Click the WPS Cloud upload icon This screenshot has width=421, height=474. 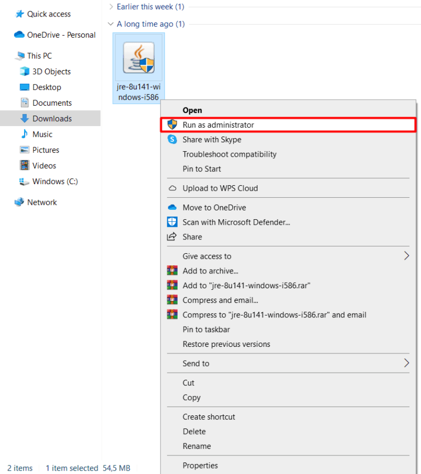(x=172, y=188)
